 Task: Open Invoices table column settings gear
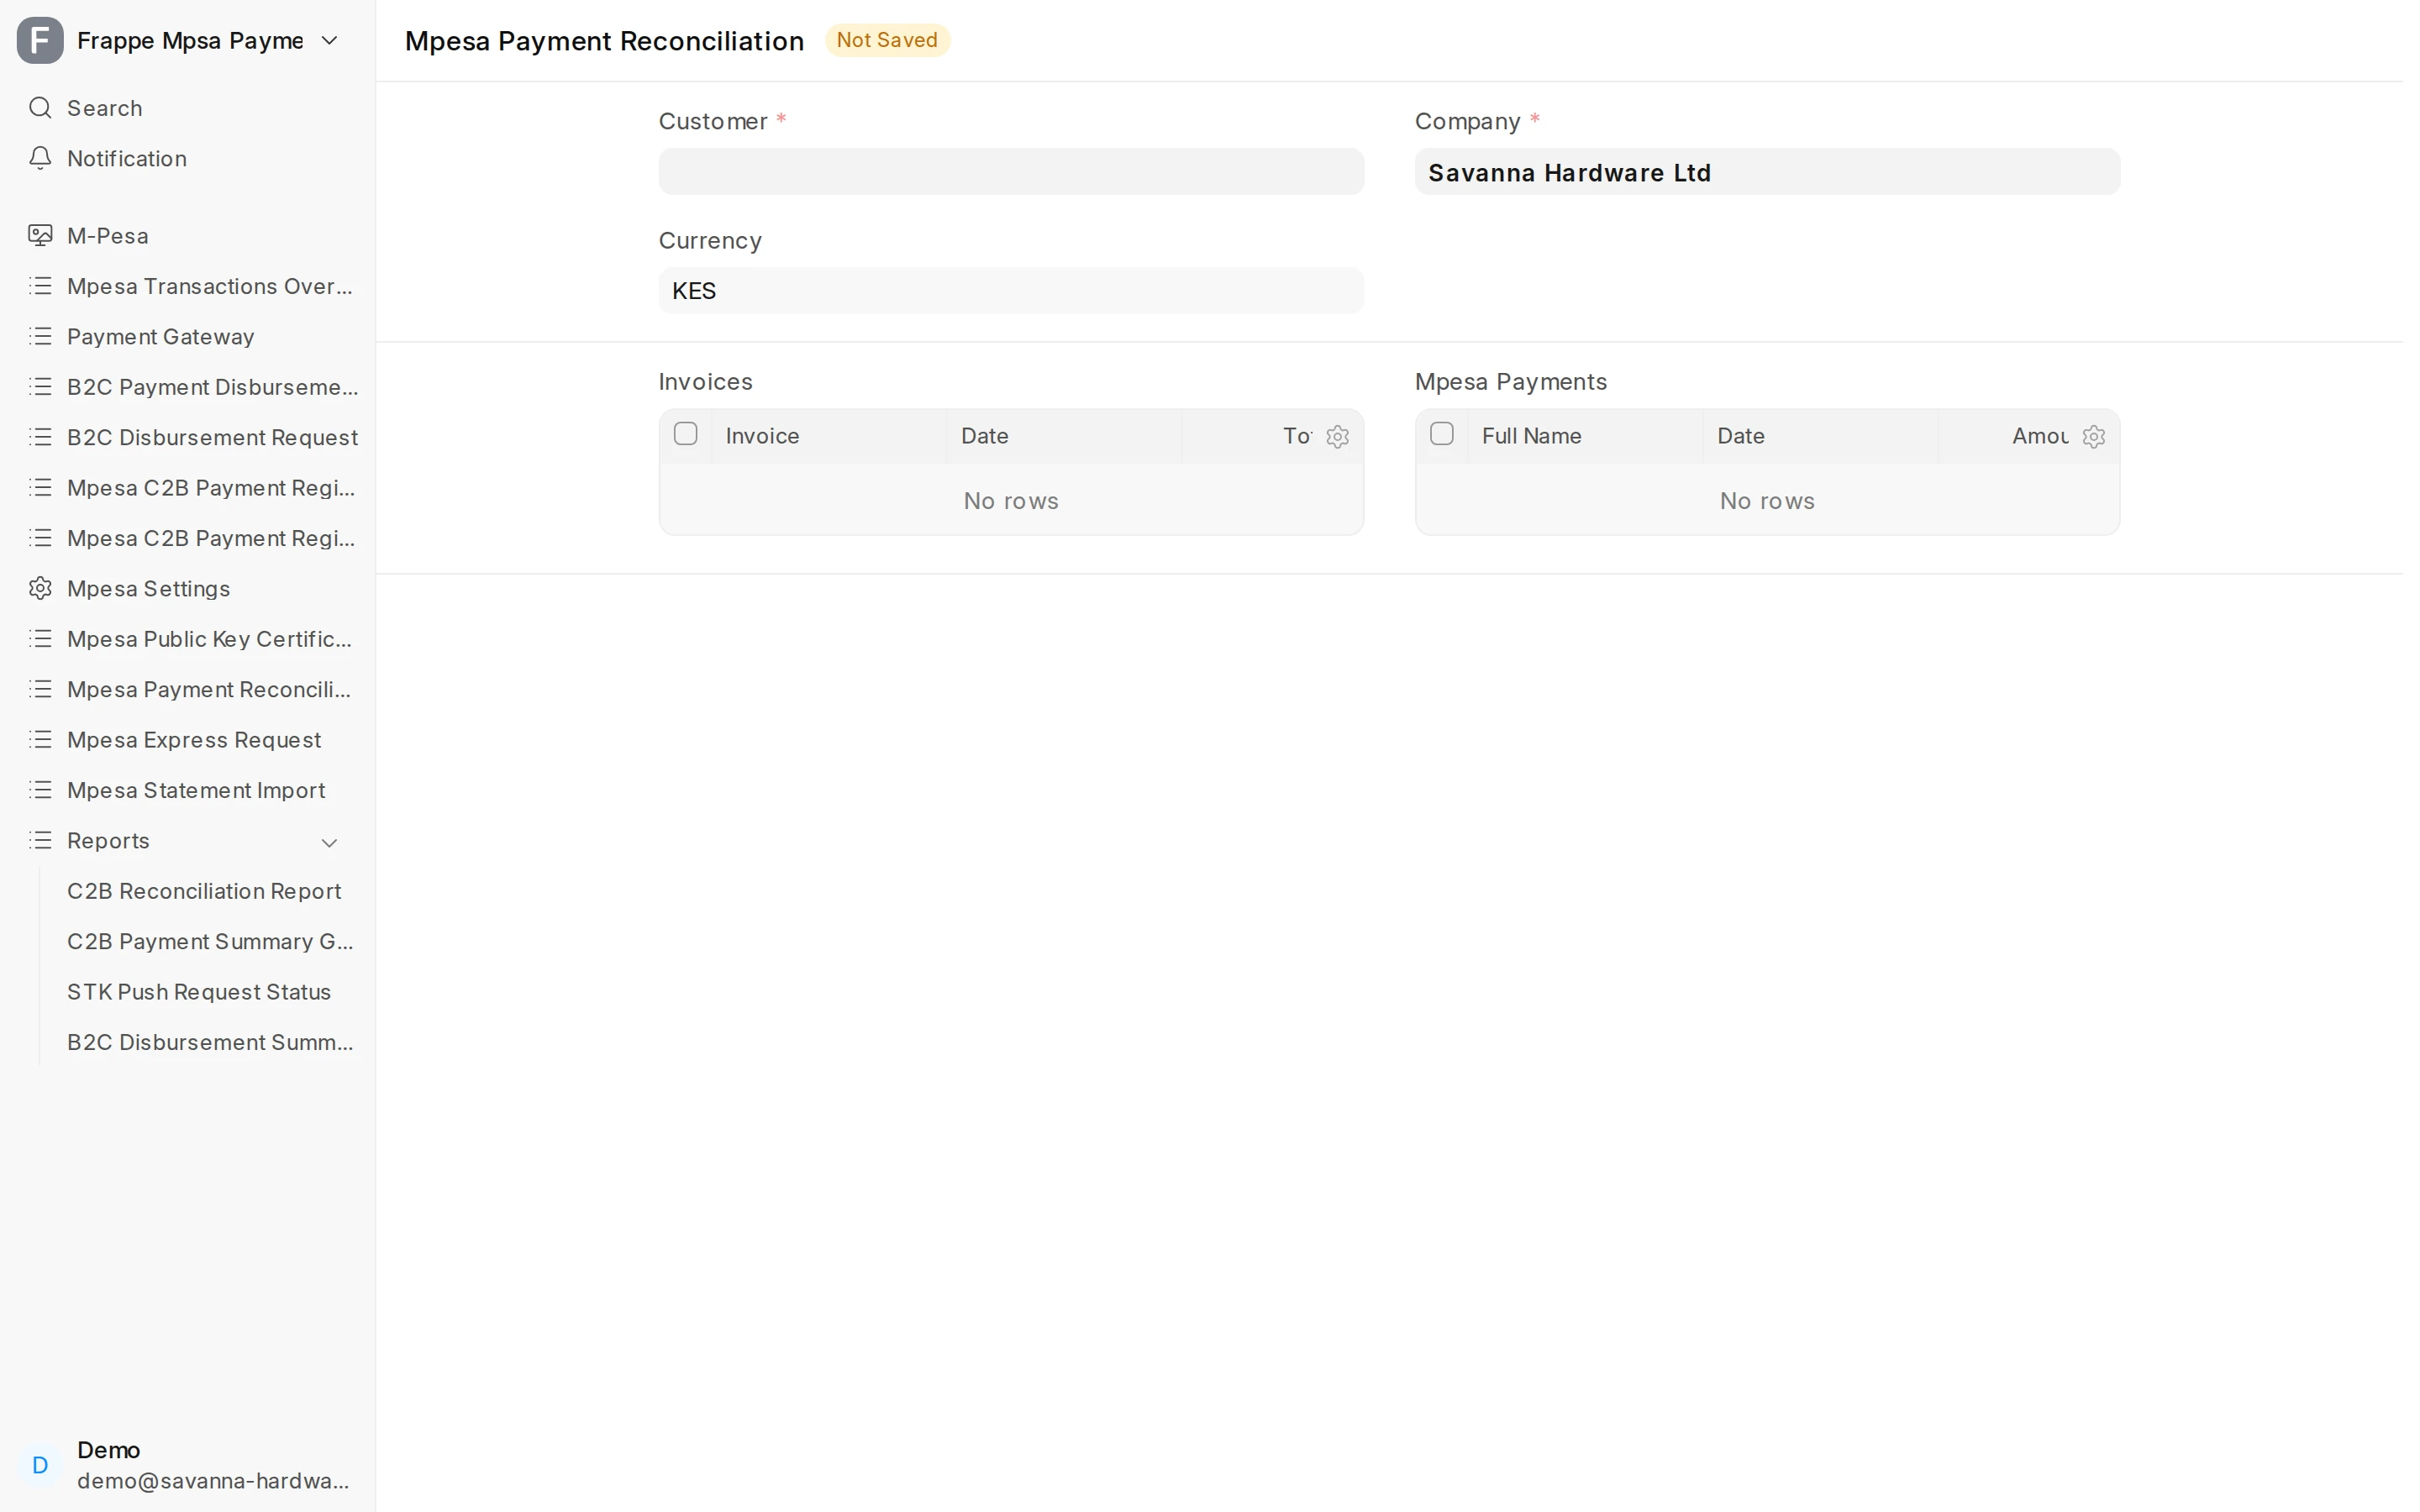pyautogui.click(x=1337, y=437)
